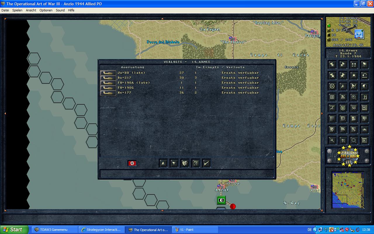
Task: Open the Sound menu
Action: point(60,10)
